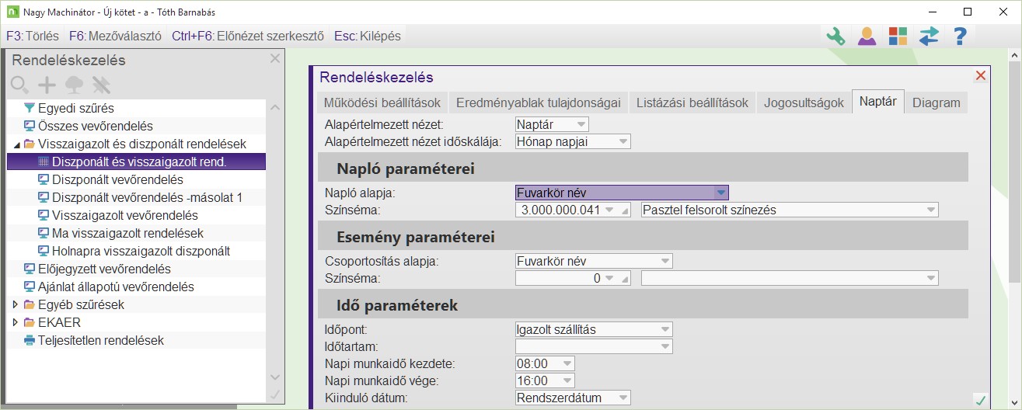This screenshot has height=410, width=1022.
Task: Collapse the Visszaigazolt és diszponált rendelések folder
Action: pyautogui.click(x=16, y=144)
